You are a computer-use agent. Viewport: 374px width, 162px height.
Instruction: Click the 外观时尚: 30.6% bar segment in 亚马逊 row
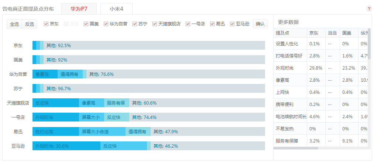(x=66, y=146)
